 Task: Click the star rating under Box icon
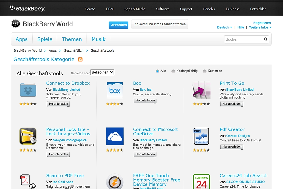pos(115,104)
